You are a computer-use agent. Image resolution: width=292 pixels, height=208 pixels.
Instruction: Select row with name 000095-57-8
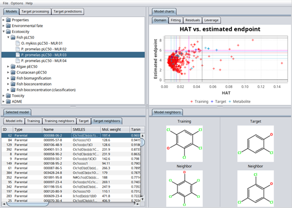71,140
